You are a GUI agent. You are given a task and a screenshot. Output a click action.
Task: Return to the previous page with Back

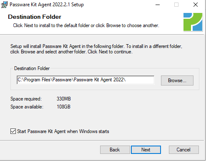(x=115, y=150)
